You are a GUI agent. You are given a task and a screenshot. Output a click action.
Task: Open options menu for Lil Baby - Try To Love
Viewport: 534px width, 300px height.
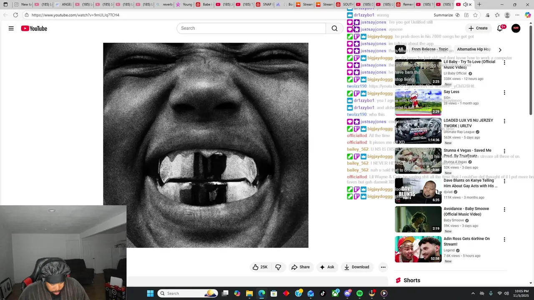click(504, 62)
